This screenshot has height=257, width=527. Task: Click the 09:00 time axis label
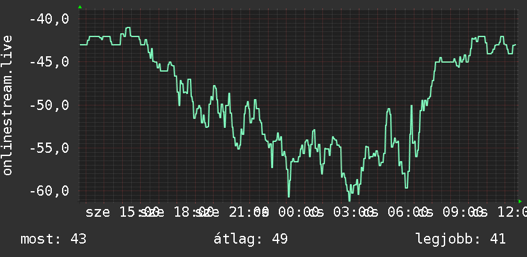coord(462,212)
